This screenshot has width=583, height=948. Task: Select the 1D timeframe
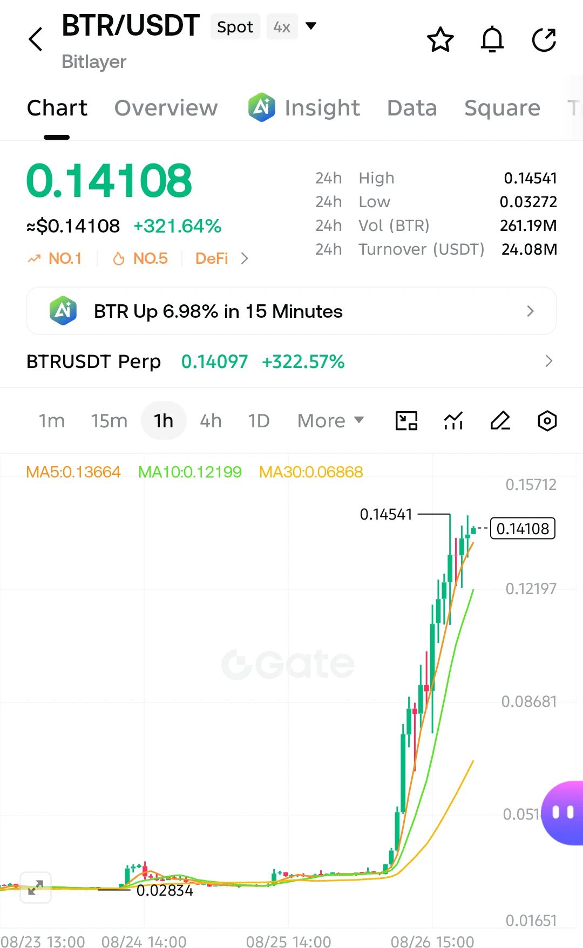pos(259,421)
